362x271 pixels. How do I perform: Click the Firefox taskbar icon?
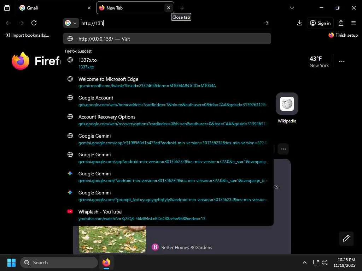[x=106, y=263]
